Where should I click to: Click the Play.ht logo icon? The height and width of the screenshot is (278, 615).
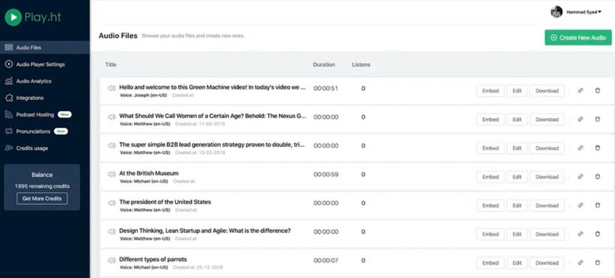point(13,17)
